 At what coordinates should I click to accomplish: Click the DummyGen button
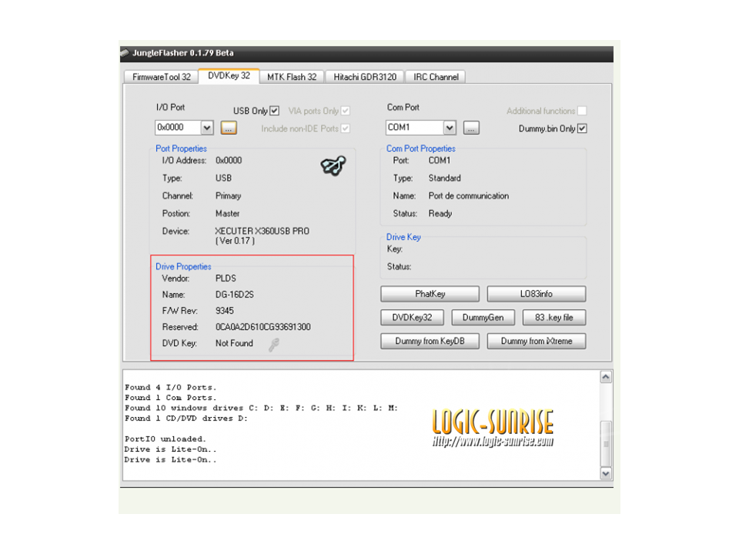tap(483, 318)
